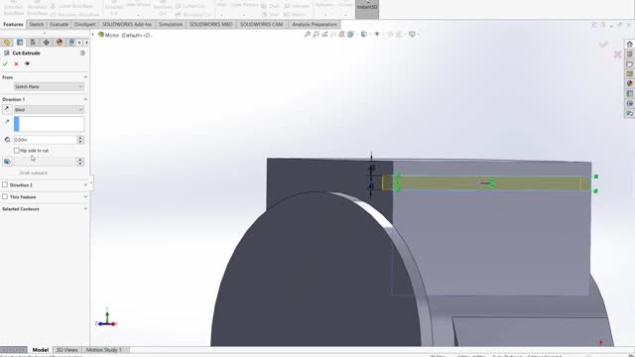Open the Sketch Plane start condition dropdown

(x=49, y=86)
